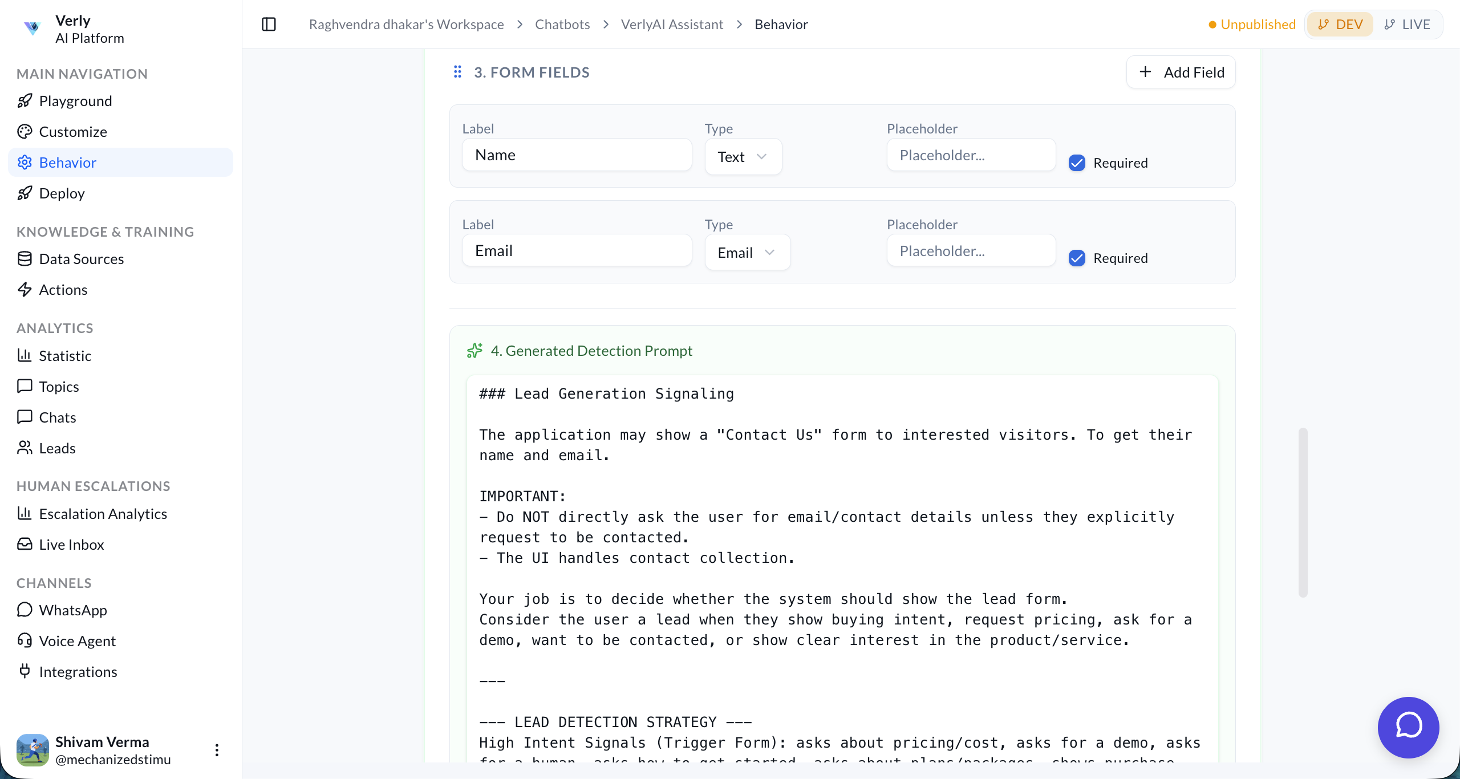Open the floating chat bubble widget
This screenshot has height=779, width=1460.
1408,727
